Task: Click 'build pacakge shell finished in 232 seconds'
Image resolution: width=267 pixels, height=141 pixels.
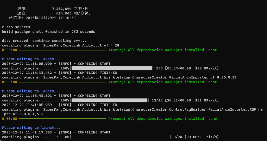Action: 49,32
